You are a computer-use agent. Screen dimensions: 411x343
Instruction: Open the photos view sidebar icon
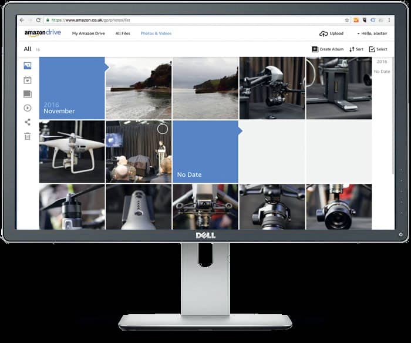27,66
